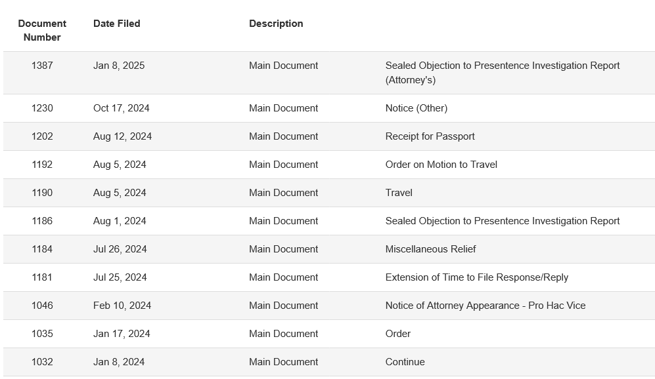Click Main Document for document 1202
The width and height of the screenshot is (655, 379).
click(283, 136)
